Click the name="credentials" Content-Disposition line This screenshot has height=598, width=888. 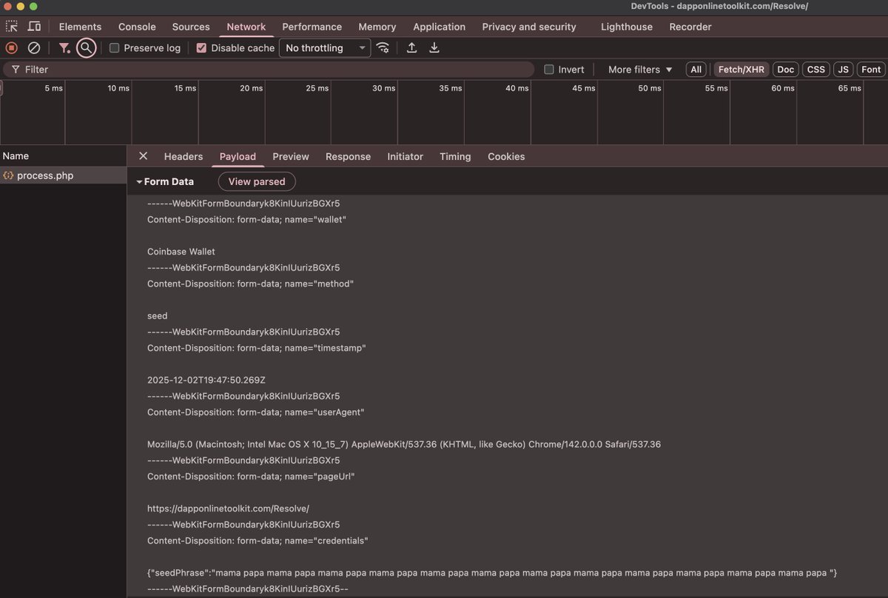(x=257, y=541)
